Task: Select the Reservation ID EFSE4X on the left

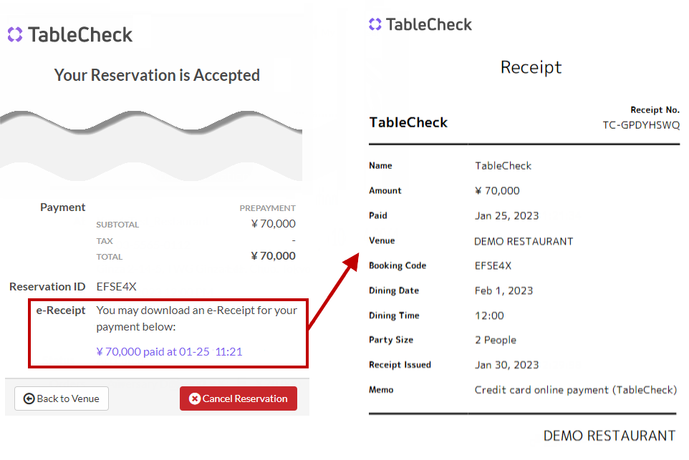Action: pos(116,286)
